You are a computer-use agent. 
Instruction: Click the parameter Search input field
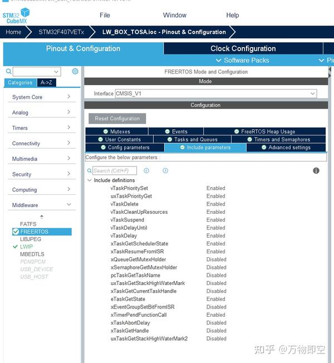point(115,170)
